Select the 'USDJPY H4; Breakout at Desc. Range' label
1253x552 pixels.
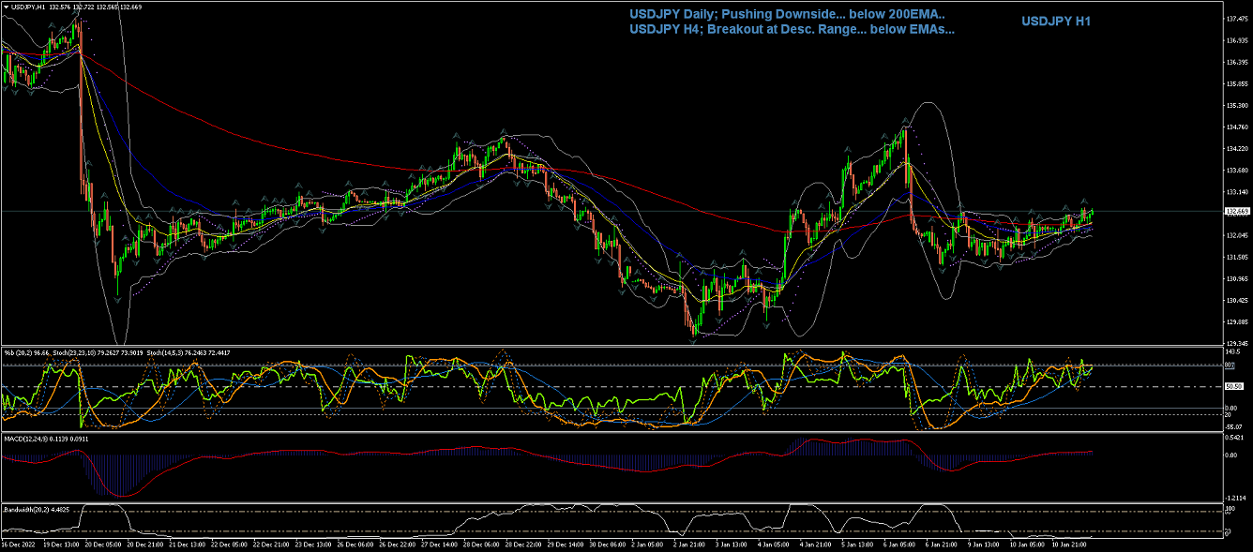click(793, 29)
